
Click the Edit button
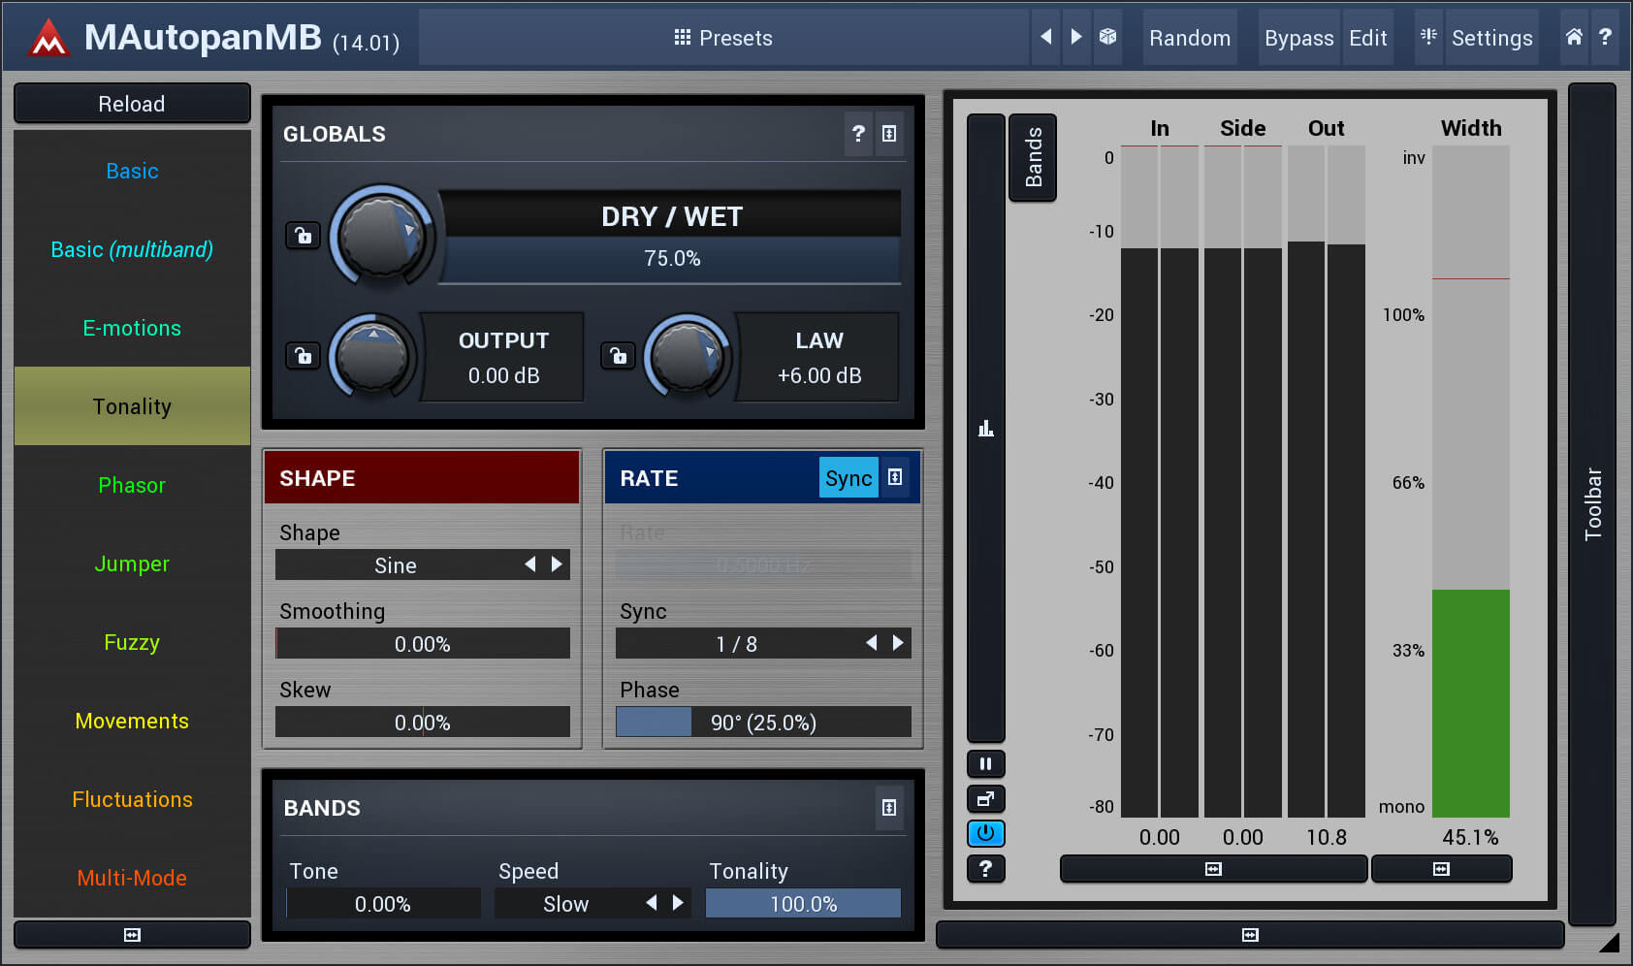pyautogui.click(x=1368, y=38)
